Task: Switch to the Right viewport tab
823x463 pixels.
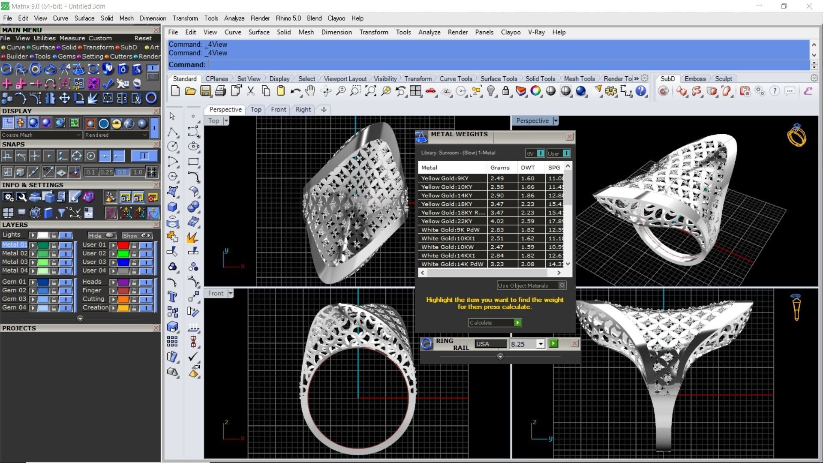Action: pos(303,109)
